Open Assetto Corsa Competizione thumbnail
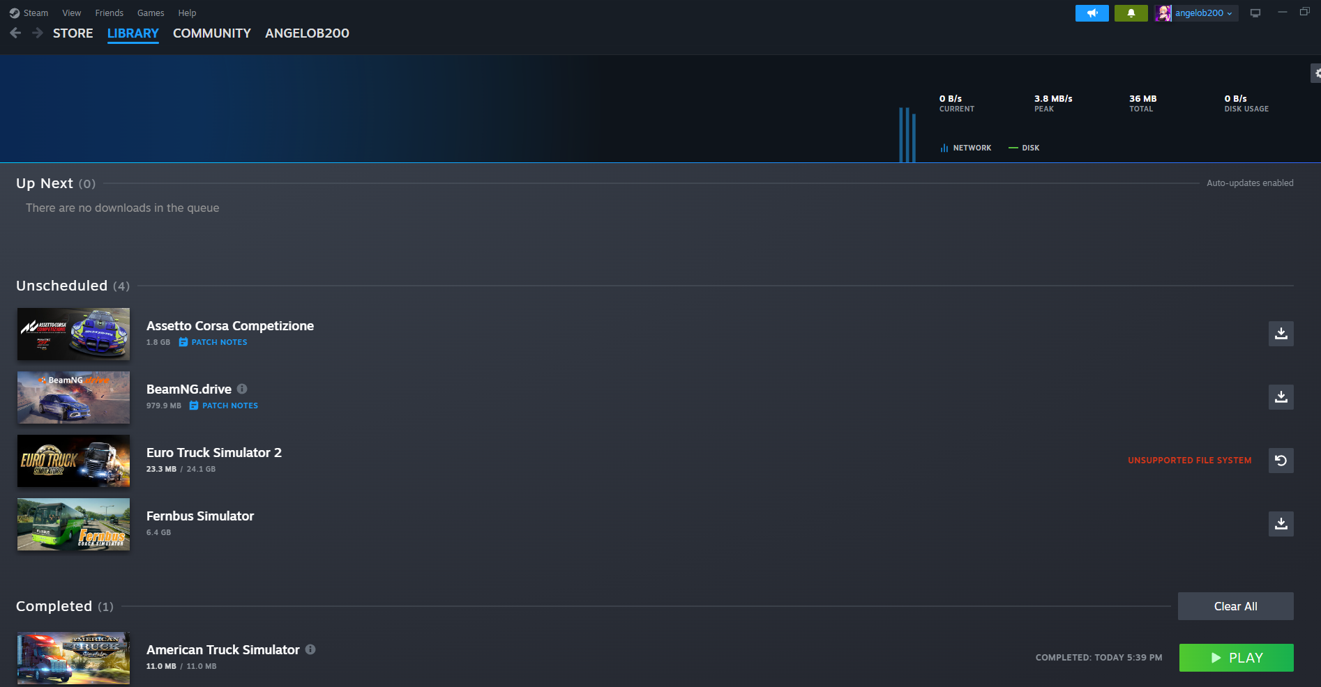 [73, 334]
